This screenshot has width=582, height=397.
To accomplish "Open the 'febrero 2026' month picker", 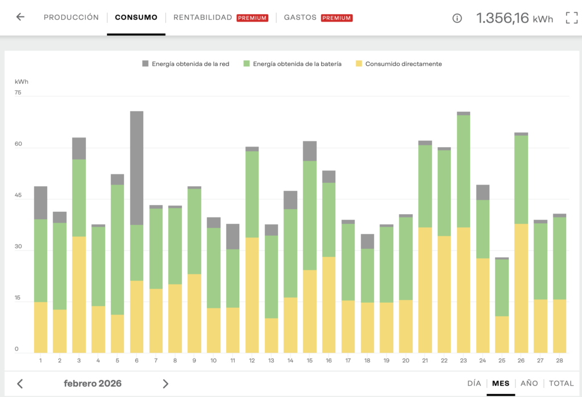I will point(92,383).
